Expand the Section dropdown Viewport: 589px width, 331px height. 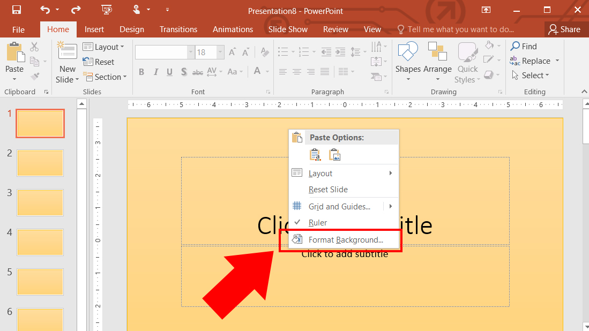(105, 77)
